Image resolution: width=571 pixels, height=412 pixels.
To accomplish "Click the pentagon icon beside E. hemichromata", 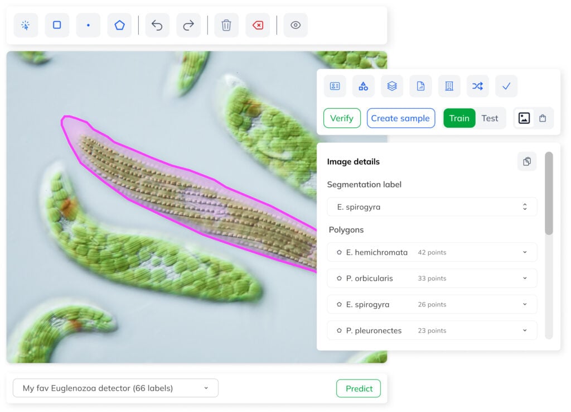I will (x=339, y=252).
